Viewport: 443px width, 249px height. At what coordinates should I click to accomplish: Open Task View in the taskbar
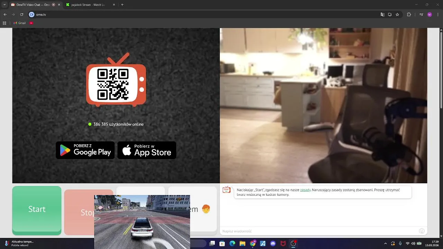(x=213, y=243)
